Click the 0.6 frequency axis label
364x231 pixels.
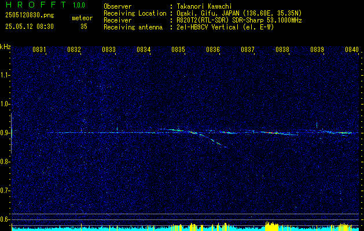(x=5, y=219)
